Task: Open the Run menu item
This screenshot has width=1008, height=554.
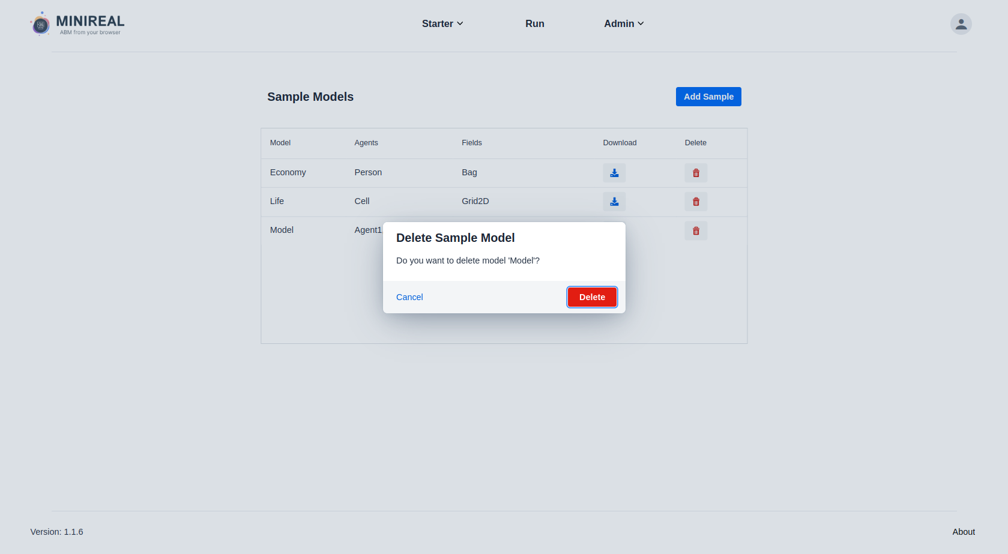Action: [x=535, y=23]
